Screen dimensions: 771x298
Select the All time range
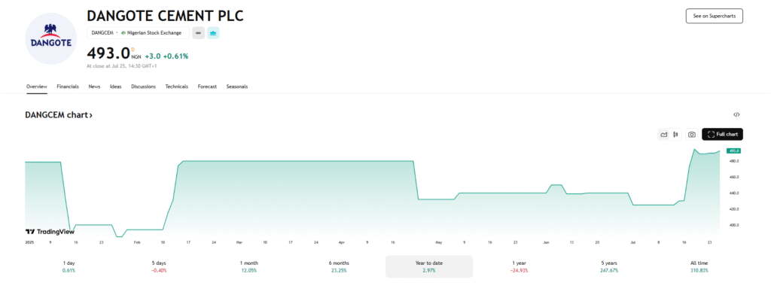point(699,266)
